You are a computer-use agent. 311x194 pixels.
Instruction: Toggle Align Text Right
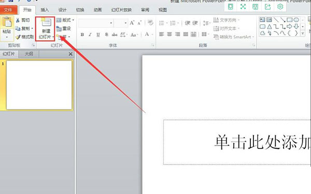177,34
